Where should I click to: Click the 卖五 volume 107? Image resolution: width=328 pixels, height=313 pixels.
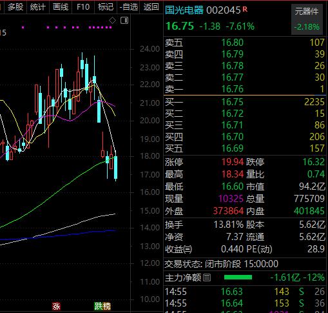point(317,43)
